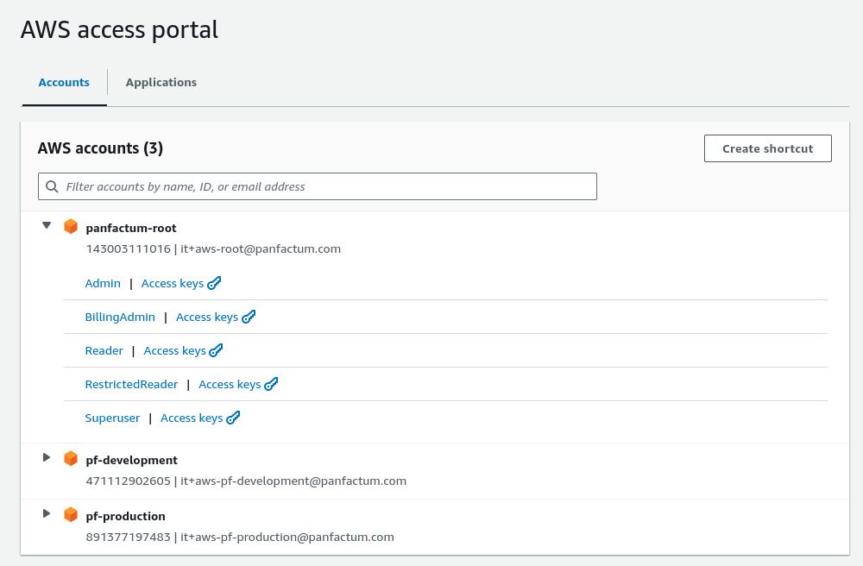Click the account filter input field
863x566 pixels.
click(318, 186)
